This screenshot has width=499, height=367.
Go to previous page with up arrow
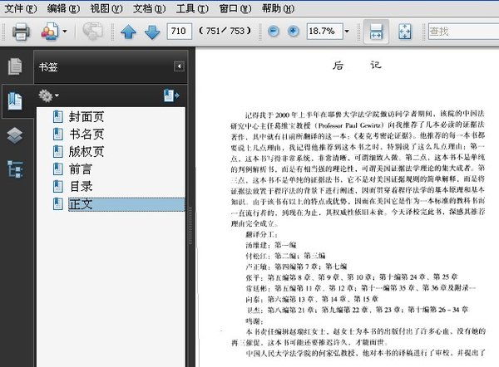tap(128, 32)
